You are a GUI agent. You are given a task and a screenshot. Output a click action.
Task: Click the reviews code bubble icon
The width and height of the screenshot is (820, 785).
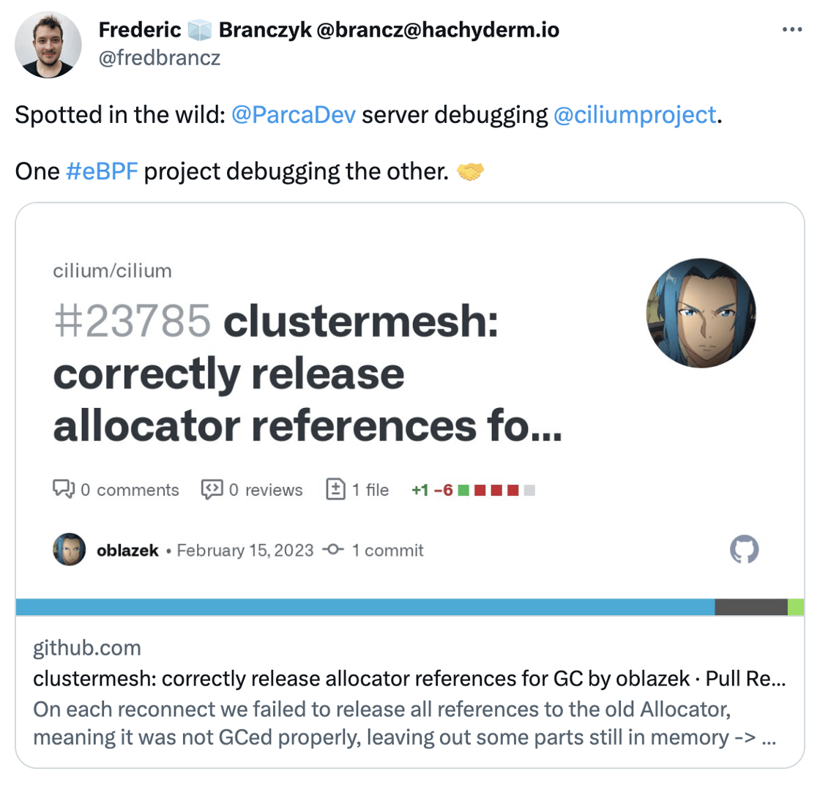pos(212,489)
